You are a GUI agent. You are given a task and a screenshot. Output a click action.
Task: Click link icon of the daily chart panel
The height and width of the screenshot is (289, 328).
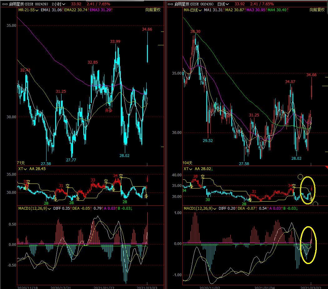click(x=170, y=4)
